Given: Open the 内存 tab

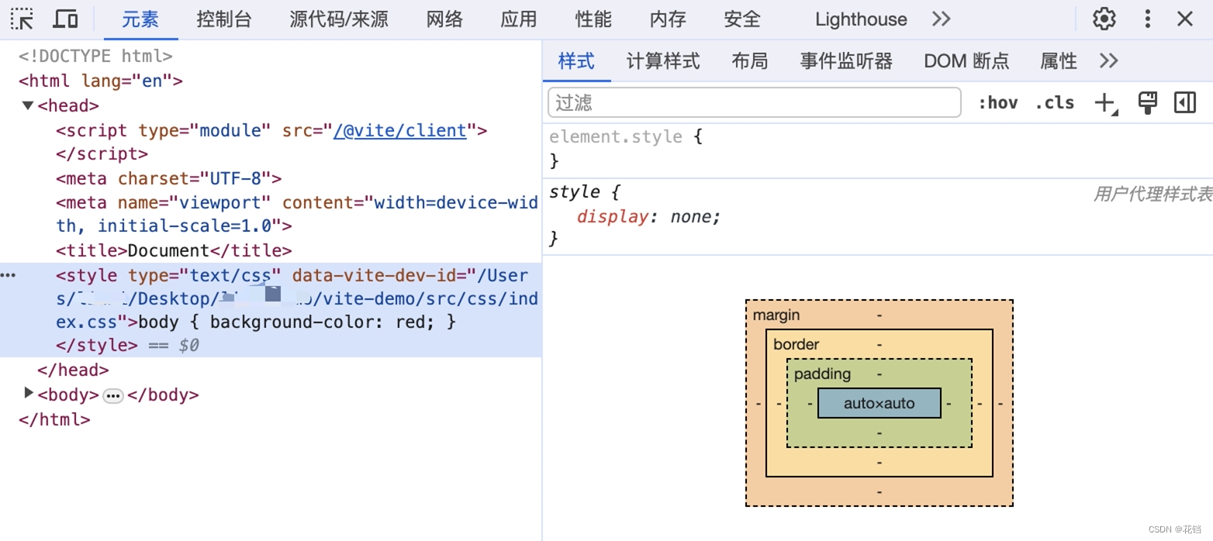Looking at the screenshot, I should tap(668, 19).
